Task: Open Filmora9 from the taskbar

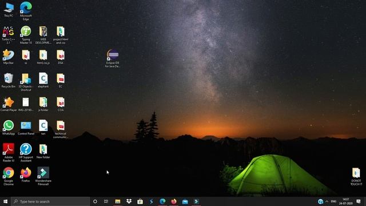Action: 196,201
